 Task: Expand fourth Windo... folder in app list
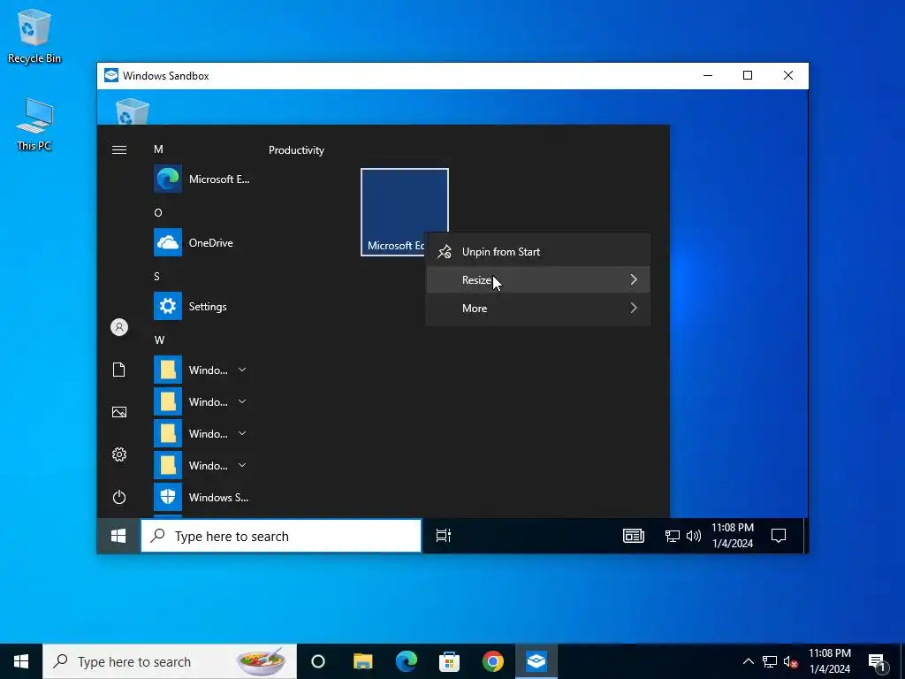coord(242,465)
